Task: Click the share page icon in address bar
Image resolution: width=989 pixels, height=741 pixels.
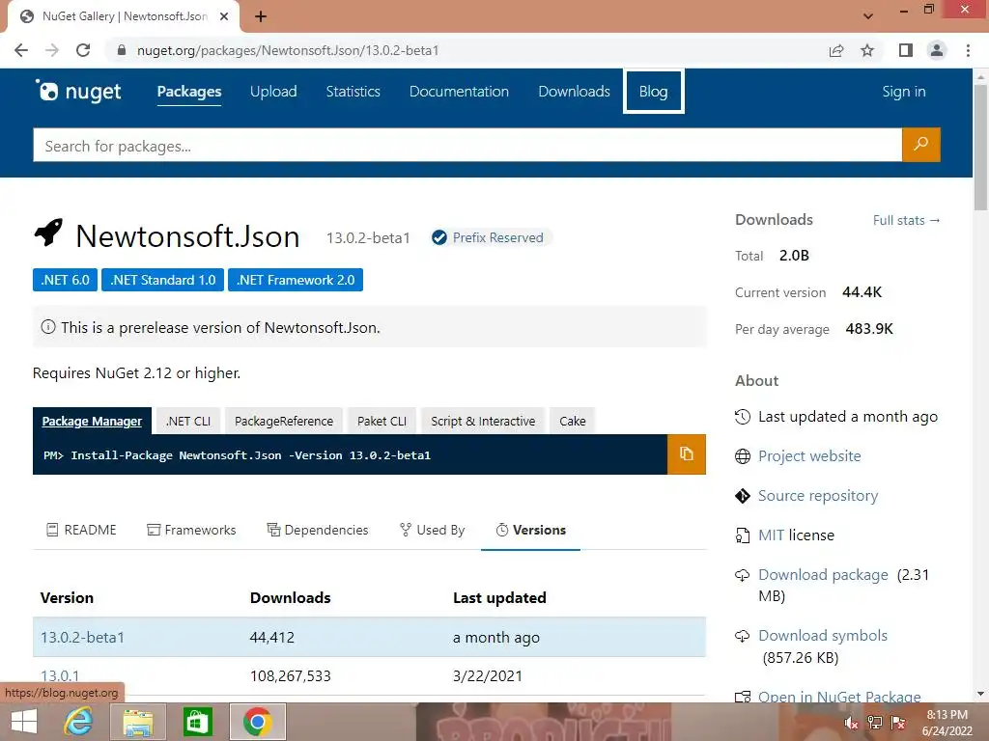Action: click(836, 50)
